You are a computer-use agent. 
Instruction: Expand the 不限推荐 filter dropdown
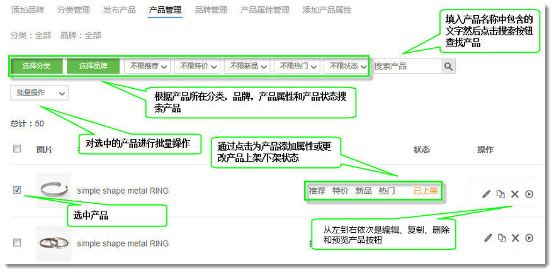click(x=148, y=66)
